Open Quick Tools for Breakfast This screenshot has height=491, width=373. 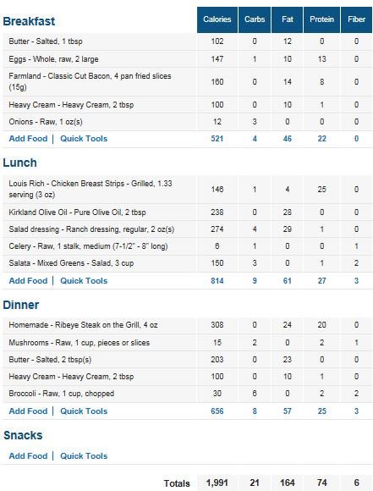(x=84, y=139)
